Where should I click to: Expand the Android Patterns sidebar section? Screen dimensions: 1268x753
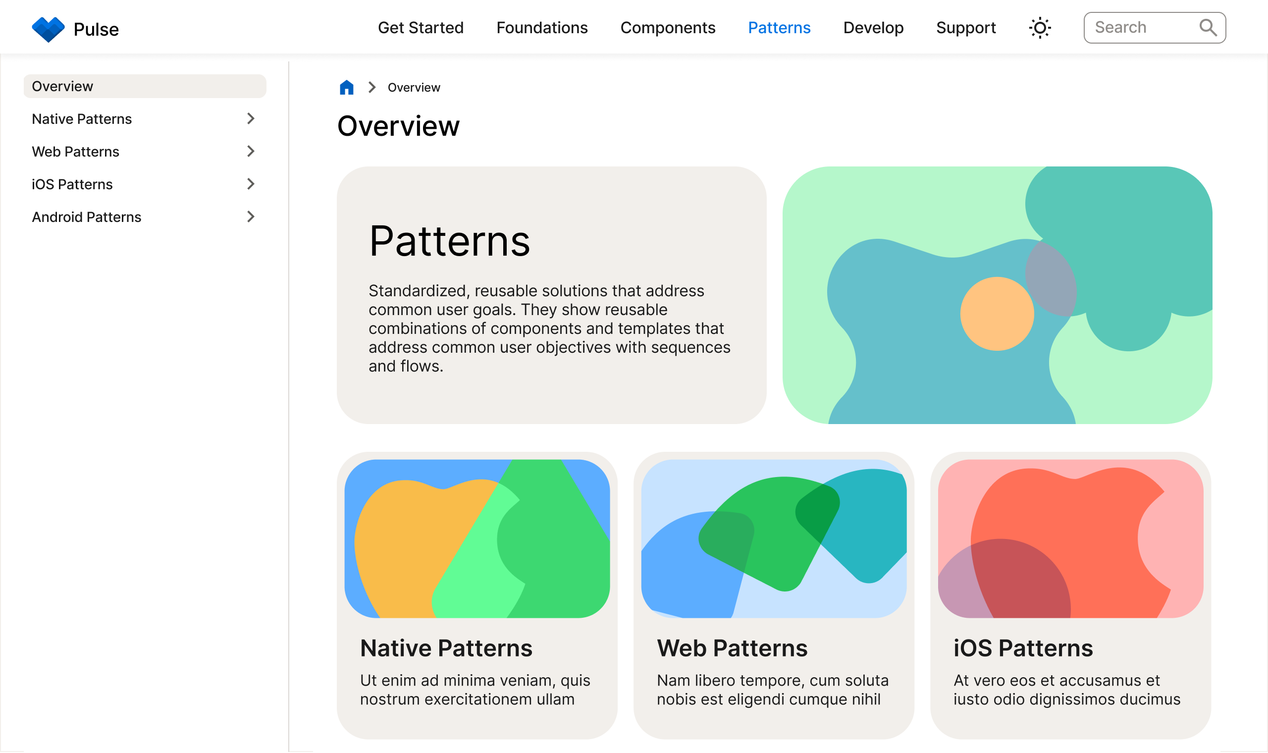tap(251, 216)
